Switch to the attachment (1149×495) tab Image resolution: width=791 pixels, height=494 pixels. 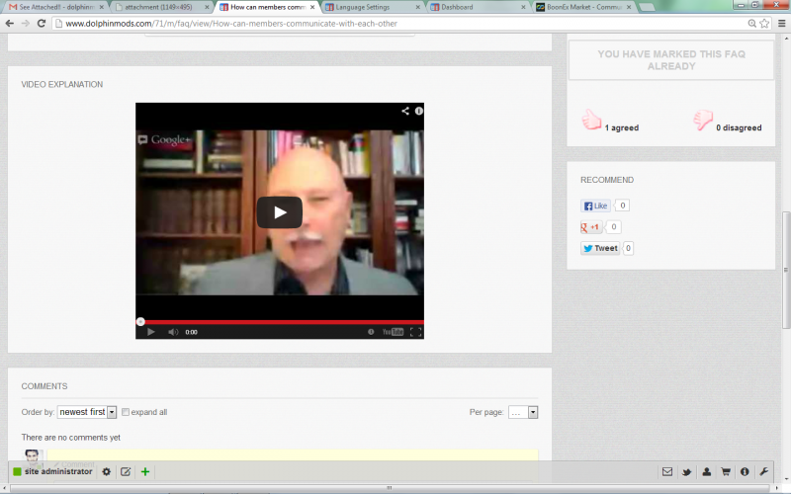click(161, 7)
